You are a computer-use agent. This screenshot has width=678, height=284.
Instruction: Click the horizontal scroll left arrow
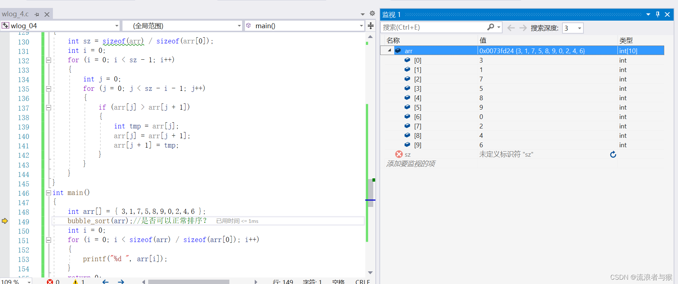(143, 282)
